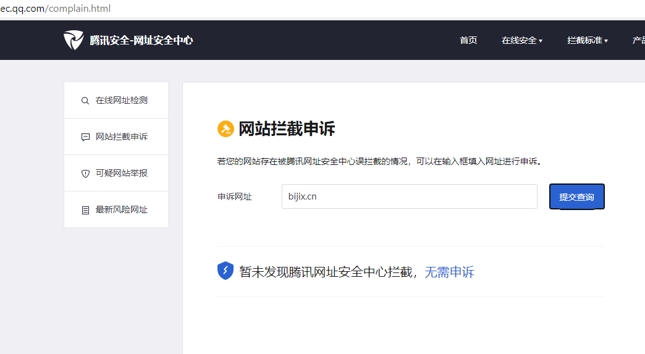Click the 提交查询 button
Image resolution: width=645 pixels, height=354 pixels.
pos(576,196)
